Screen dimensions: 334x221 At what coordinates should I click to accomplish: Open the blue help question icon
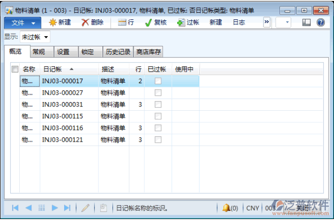[320, 22]
